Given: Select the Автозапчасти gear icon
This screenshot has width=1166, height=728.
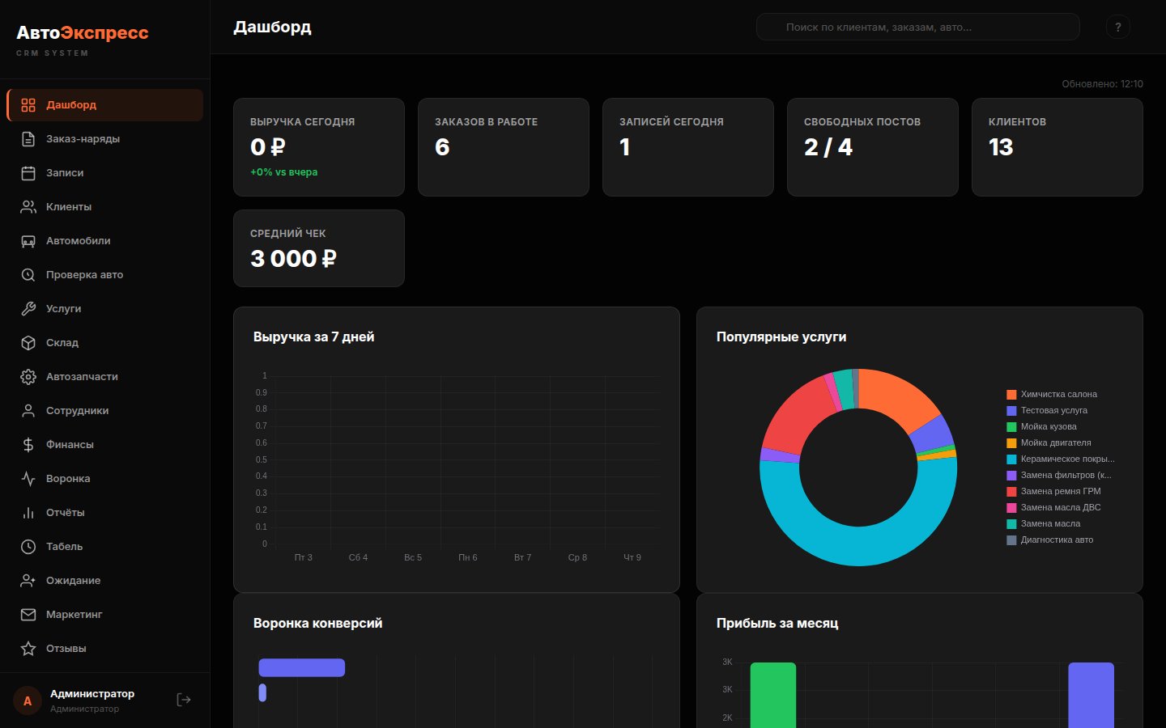Looking at the screenshot, I should [28, 376].
